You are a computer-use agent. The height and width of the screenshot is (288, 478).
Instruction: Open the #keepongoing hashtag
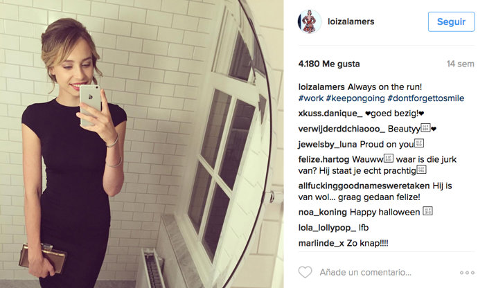tap(364, 99)
